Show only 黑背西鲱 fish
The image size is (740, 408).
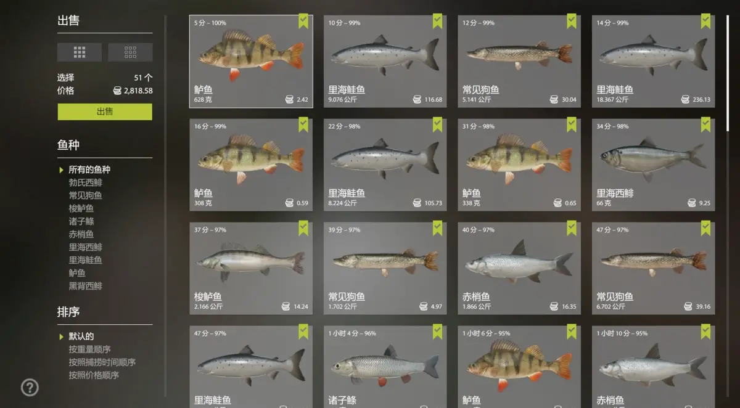point(86,286)
